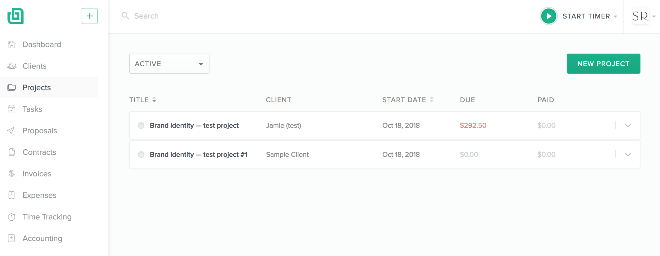Open Time Tracking via the stopwatch icon
The image size is (660, 256).
[x=12, y=217]
